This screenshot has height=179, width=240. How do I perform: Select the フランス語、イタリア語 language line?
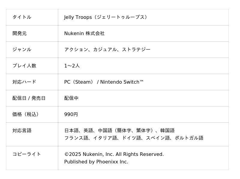(134, 138)
